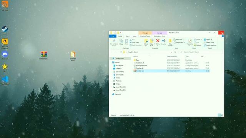The height and width of the screenshot is (138, 246).
Task: Click Cut in the Clipboard group
Action: click(132, 40)
